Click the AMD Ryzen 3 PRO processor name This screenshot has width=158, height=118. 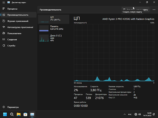click(128, 19)
